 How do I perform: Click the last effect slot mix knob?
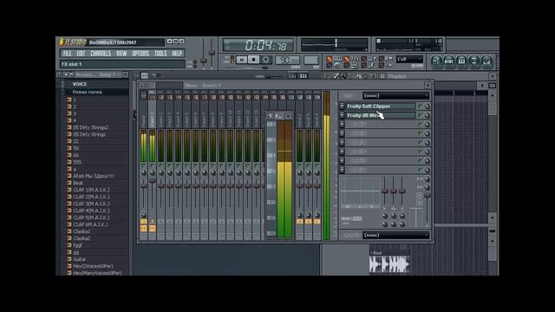point(428,170)
